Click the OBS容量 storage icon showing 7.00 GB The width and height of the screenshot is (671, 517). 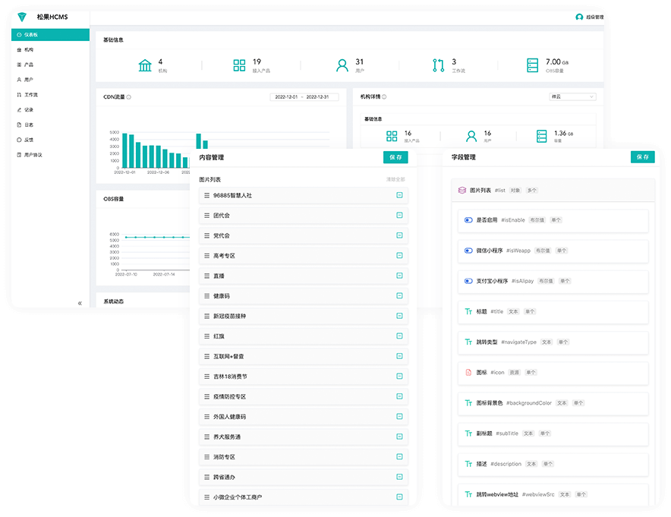click(x=532, y=65)
